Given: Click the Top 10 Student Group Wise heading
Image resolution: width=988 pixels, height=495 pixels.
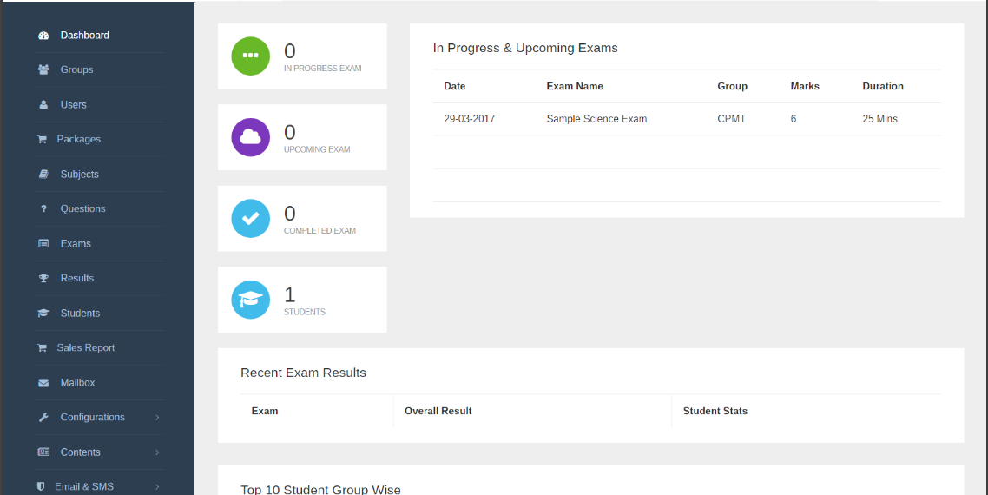Looking at the screenshot, I should [x=320, y=489].
